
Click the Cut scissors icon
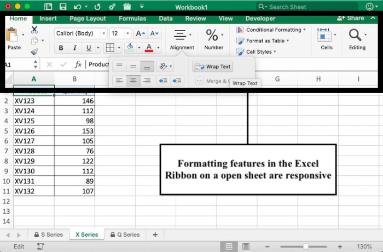coord(34,30)
